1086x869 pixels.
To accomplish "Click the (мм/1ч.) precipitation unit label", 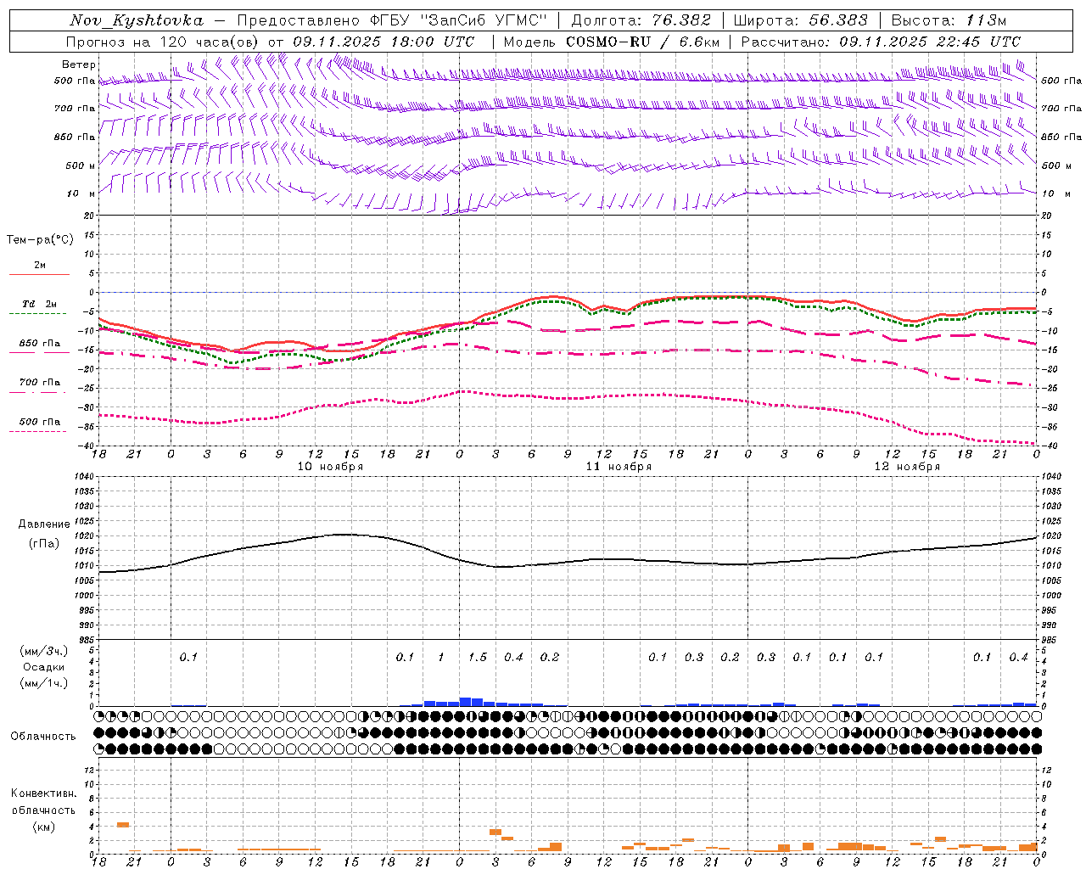I will [43, 683].
